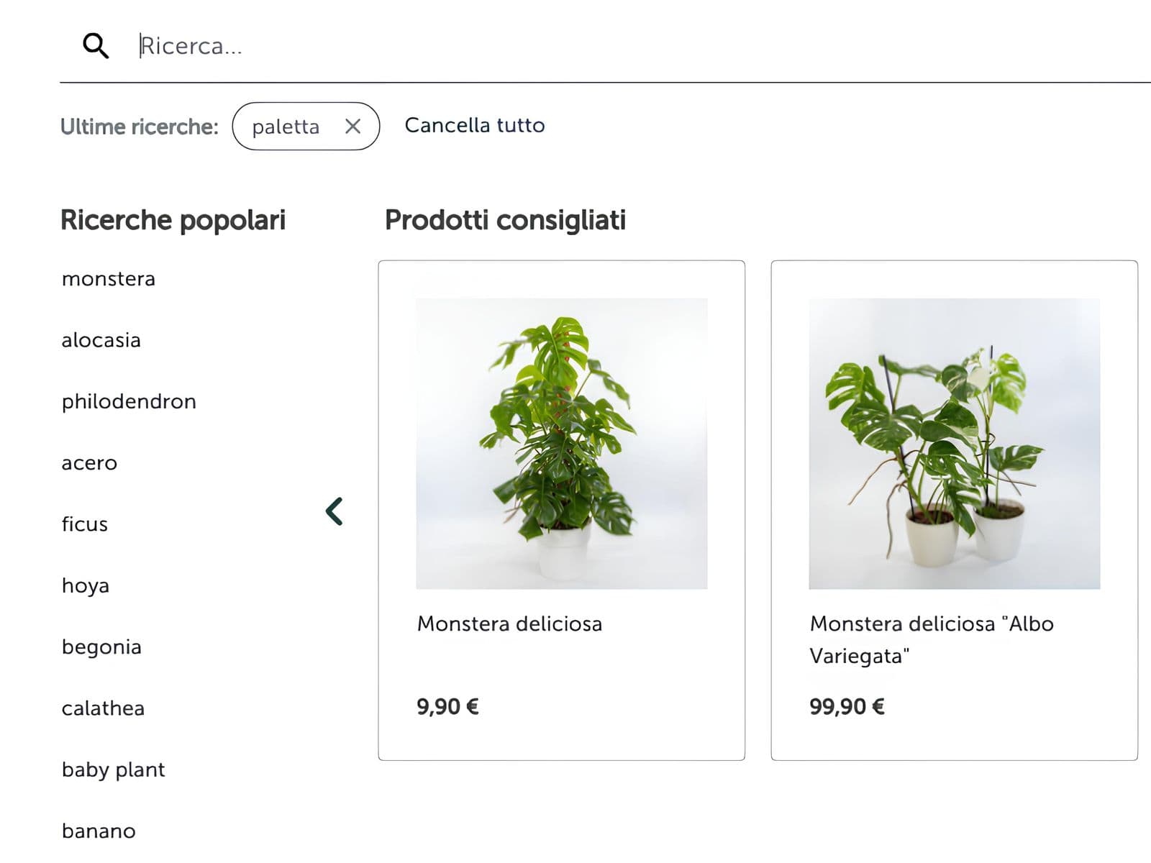1151x863 pixels.
Task: Search for popular term "monstera"
Action: point(109,278)
